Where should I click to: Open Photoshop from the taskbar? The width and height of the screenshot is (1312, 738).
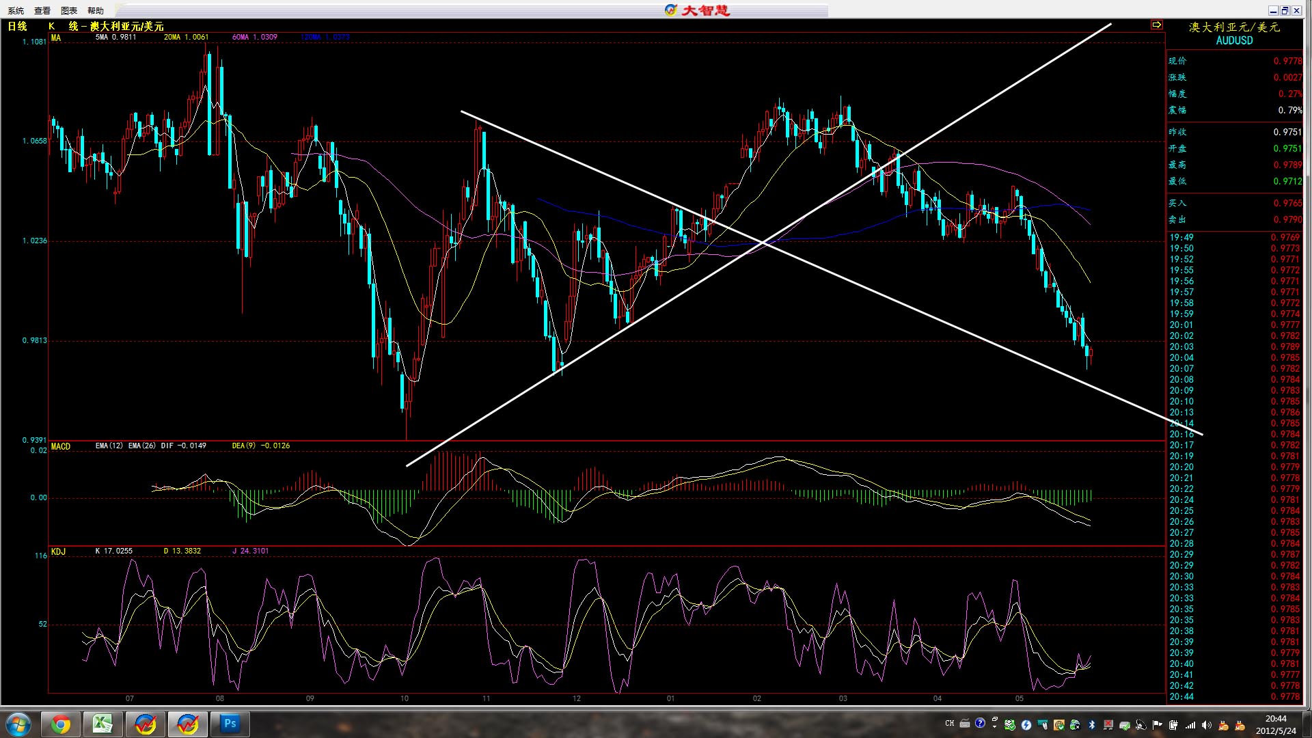[230, 724]
